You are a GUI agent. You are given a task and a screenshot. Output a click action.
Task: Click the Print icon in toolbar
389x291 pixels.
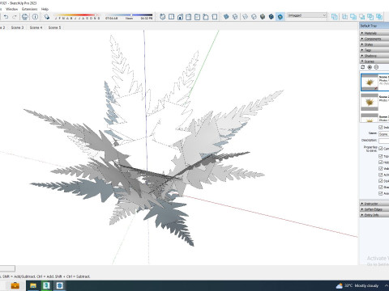point(25,17)
